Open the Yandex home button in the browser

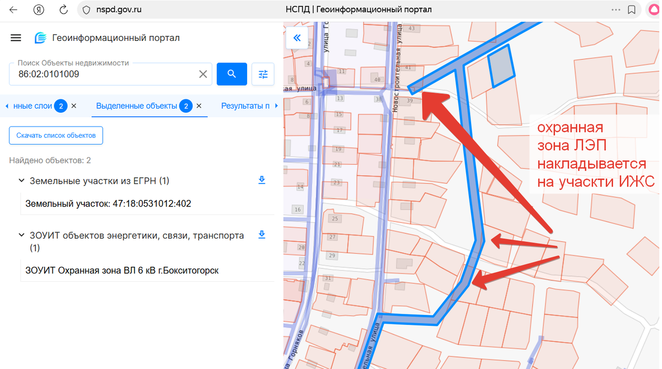(x=39, y=9)
